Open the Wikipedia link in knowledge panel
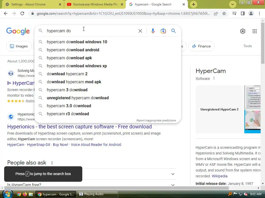Image resolution: width=265 pixels, height=198 pixels. (x=219, y=176)
